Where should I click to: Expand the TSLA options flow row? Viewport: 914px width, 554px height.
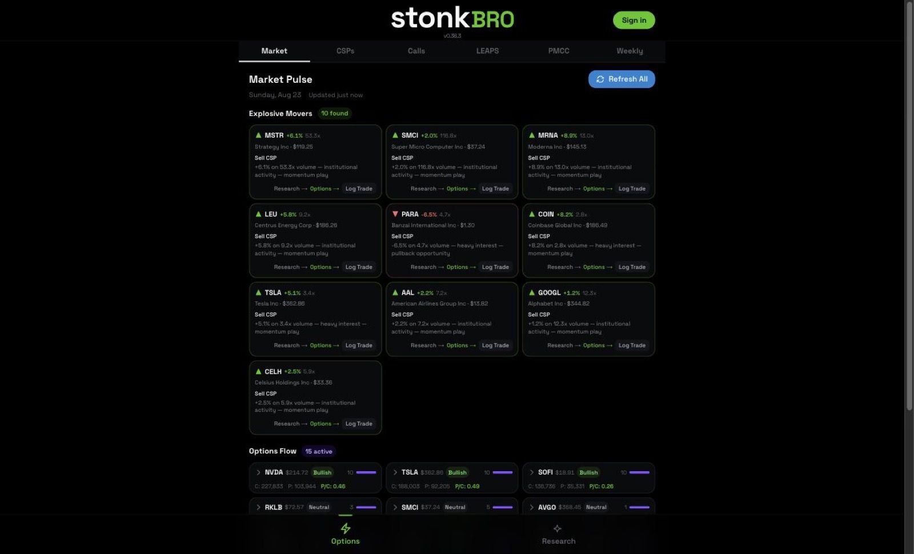[395, 472]
